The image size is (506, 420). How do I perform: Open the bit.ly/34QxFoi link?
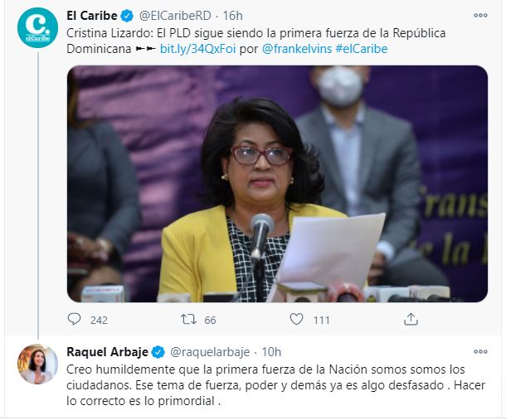pos(197,49)
